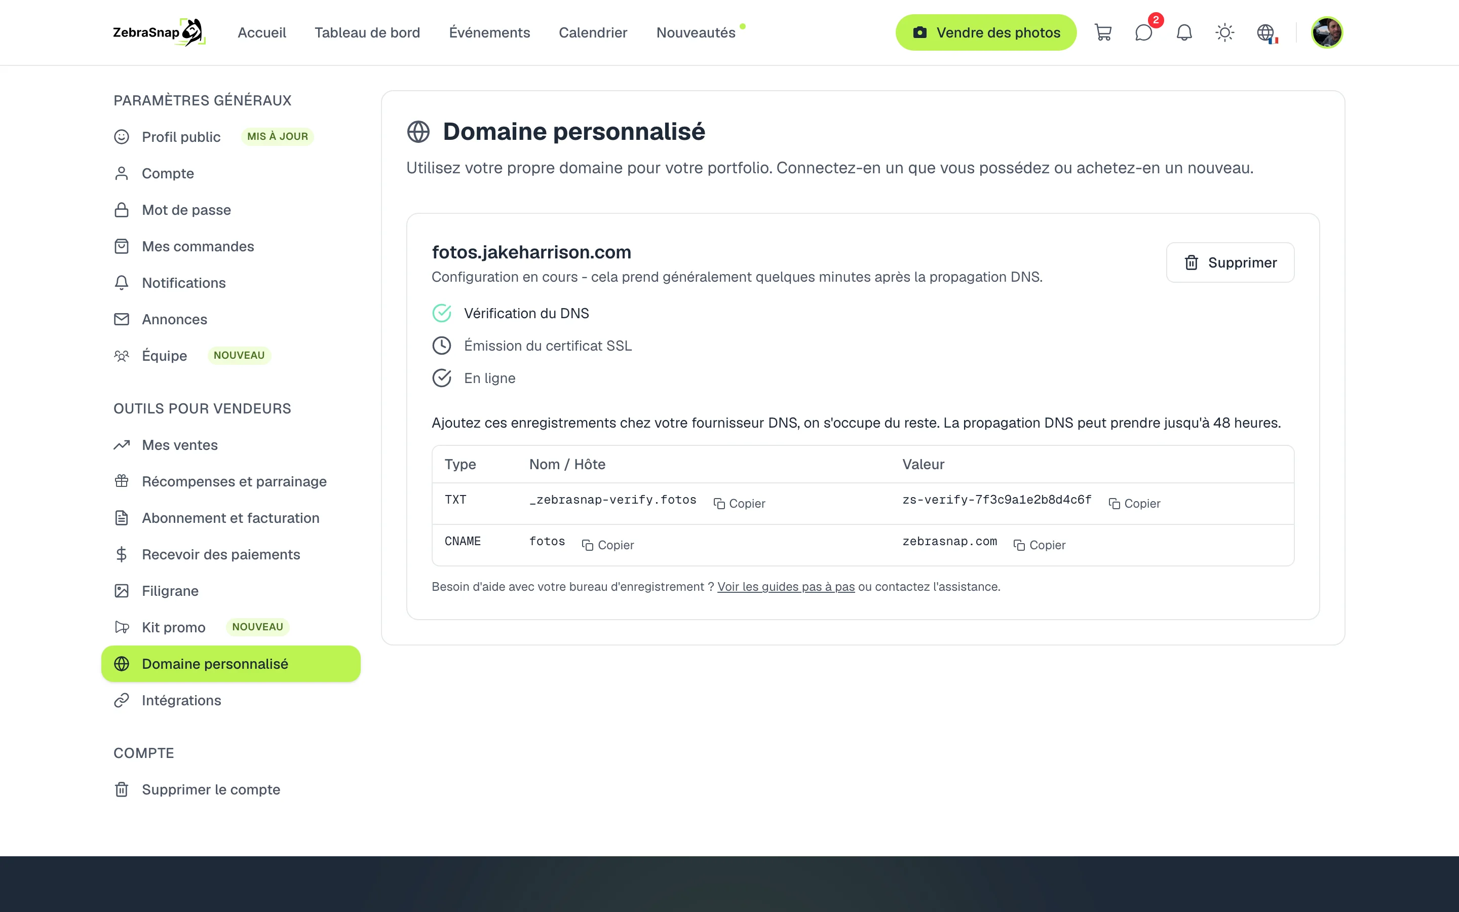The height and width of the screenshot is (912, 1459).
Task: Open Voir les guides pas à pas
Action: click(786, 586)
